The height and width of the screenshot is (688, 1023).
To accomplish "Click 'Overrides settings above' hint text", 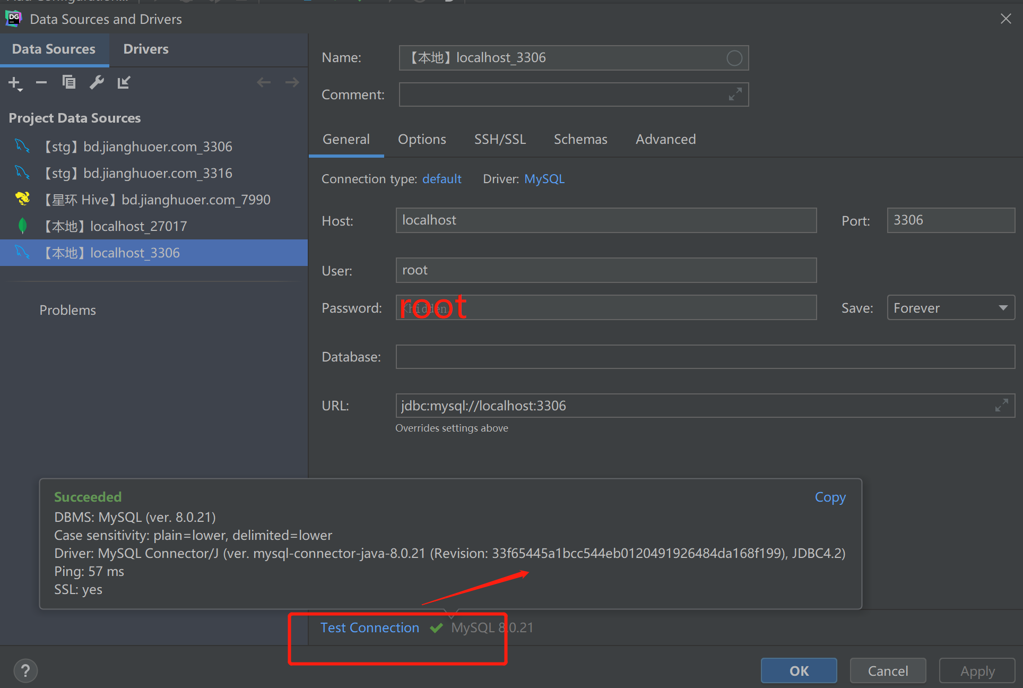I will click(x=452, y=428).
